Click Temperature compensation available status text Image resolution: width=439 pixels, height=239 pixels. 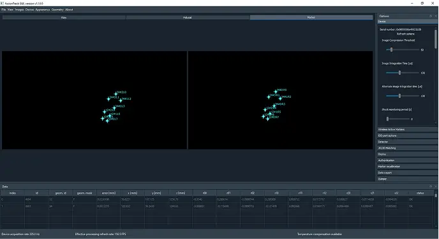point(320,234)
